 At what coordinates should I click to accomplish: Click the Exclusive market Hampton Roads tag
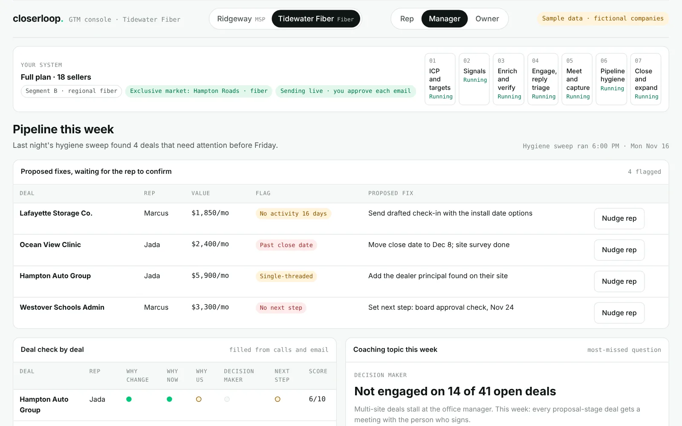(199, 91)
